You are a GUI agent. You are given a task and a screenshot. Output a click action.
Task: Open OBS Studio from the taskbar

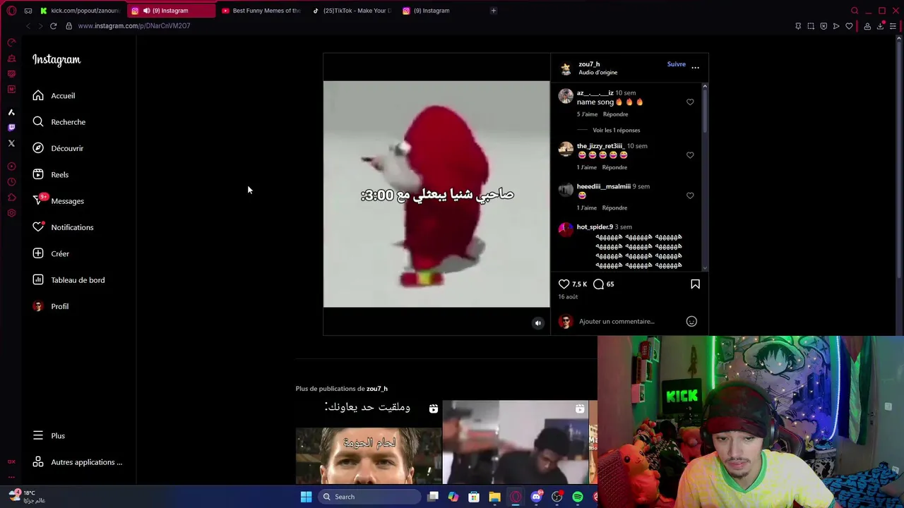tap(557, 497)
